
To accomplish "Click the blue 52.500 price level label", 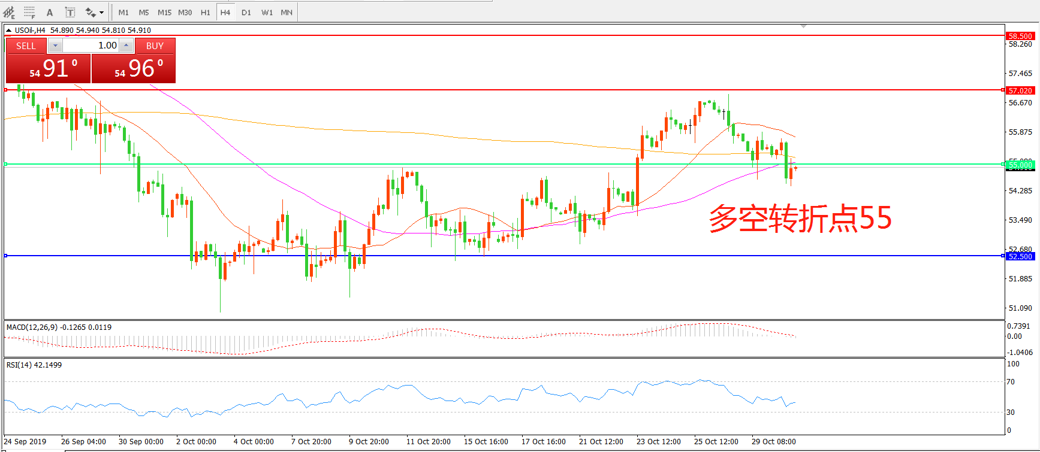I will coord(1020,256).
